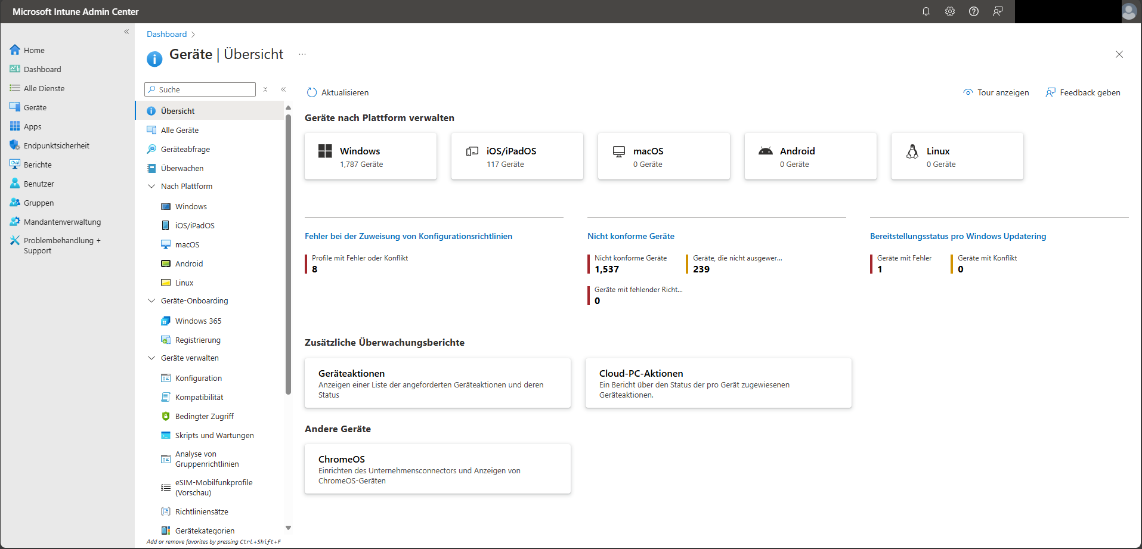Go to Home in left navigation
The image size is (1142, 549).
[x=34, y=50]
